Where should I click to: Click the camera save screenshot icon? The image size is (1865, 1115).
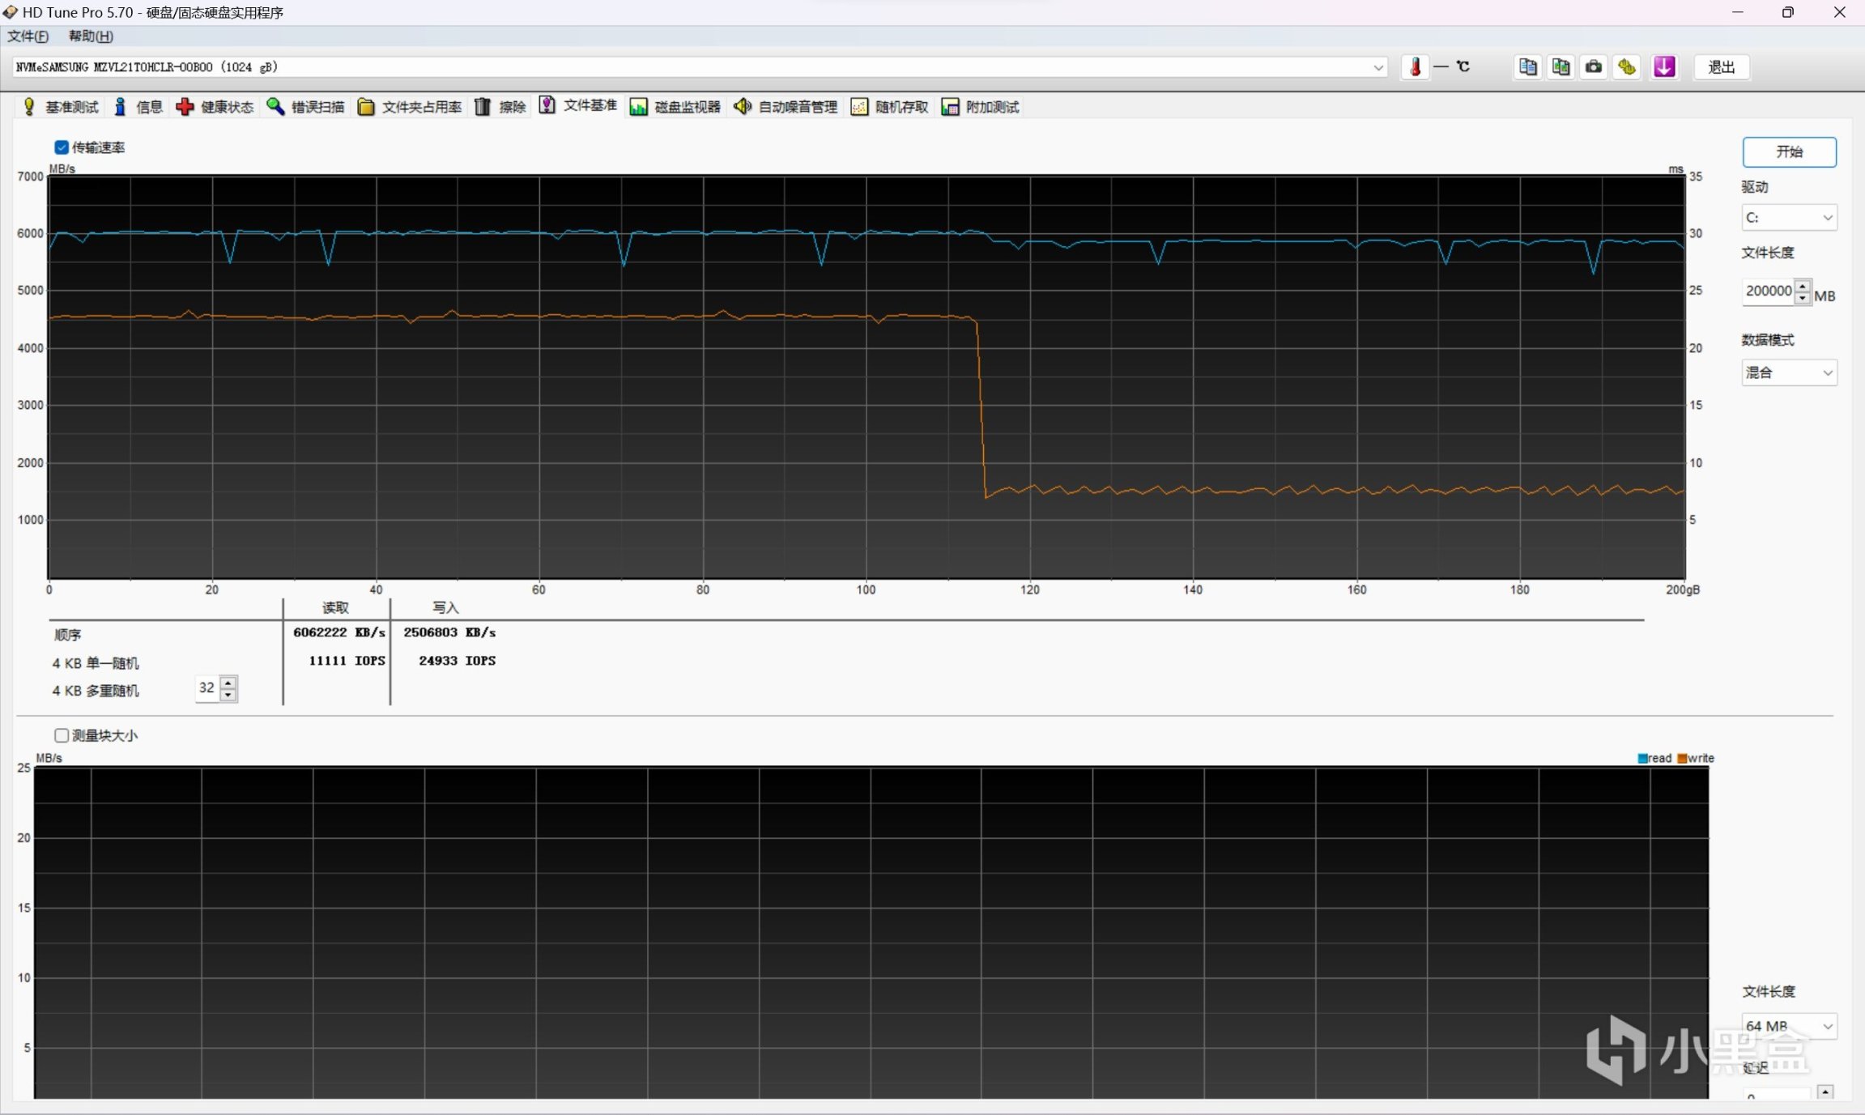(1594, 67)
